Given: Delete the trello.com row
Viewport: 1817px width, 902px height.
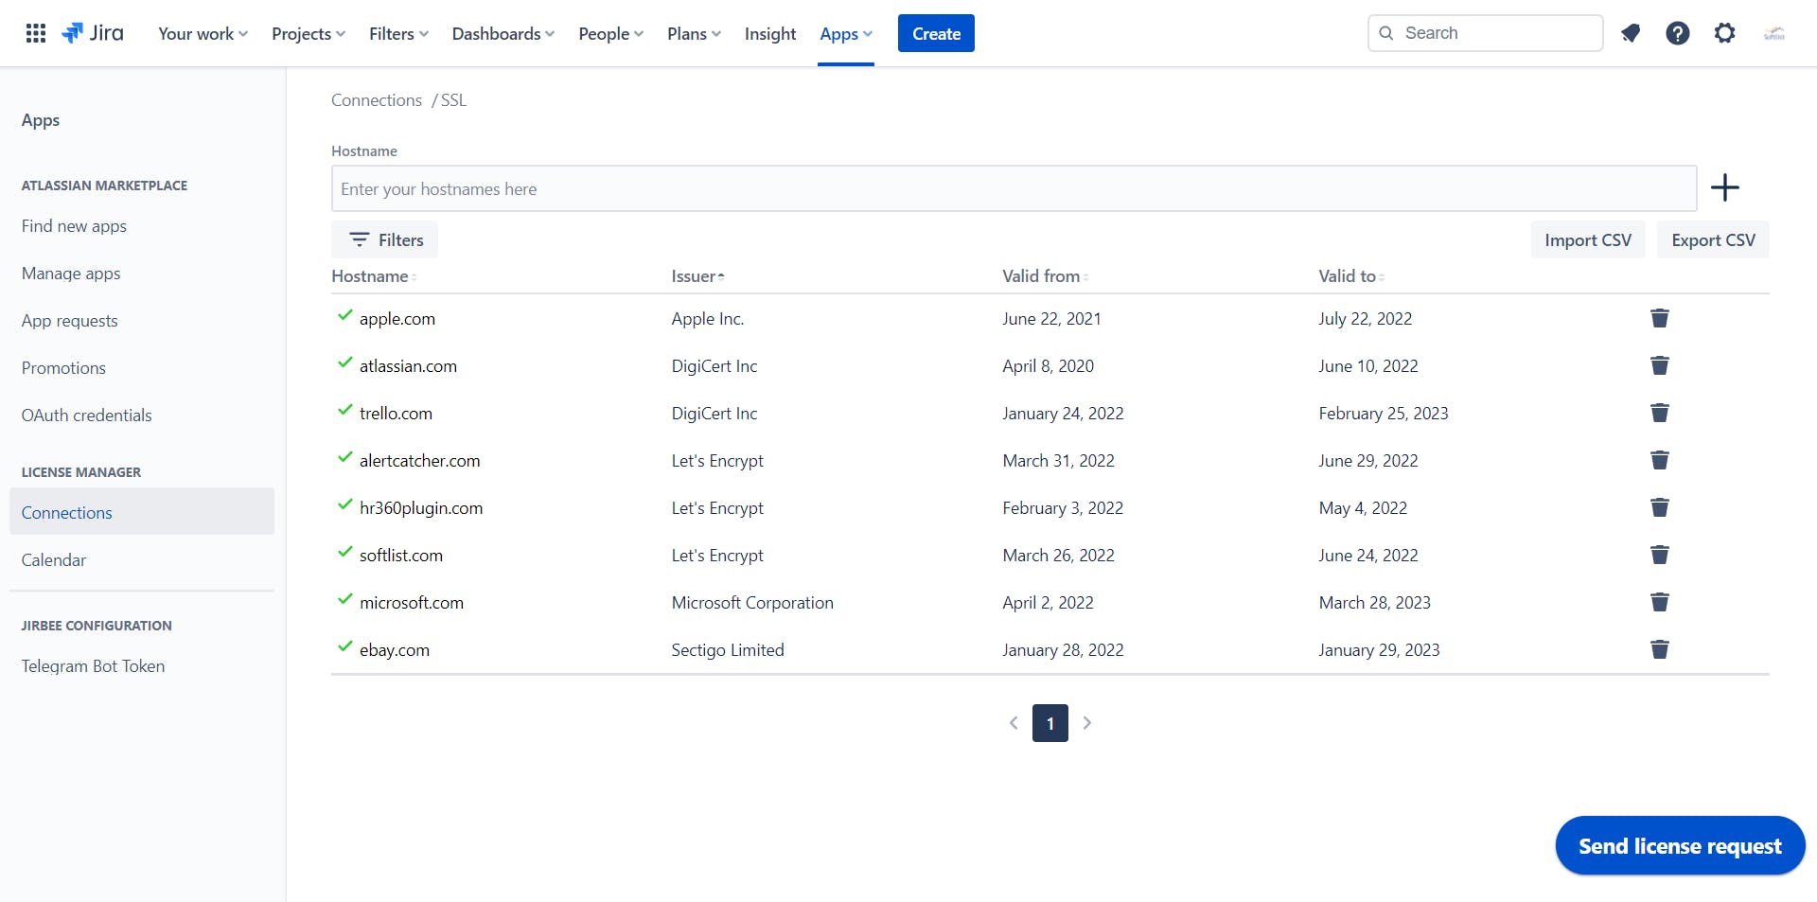Looking at the screenshot, I should 1660,413.
